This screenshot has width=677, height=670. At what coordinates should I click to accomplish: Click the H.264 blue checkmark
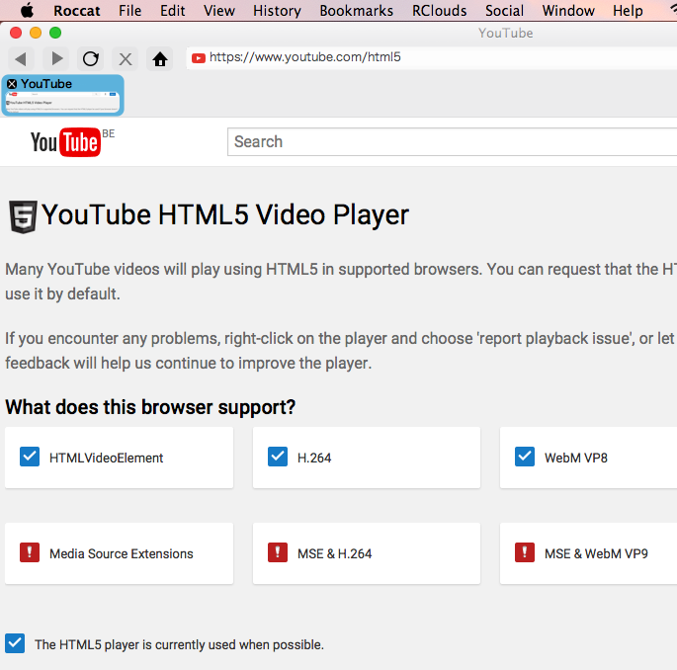pyautogui.click(x=278, y=457)
